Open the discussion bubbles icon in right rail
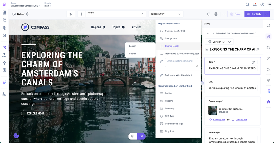Screen dimensions: 274x143 (269, 58)
